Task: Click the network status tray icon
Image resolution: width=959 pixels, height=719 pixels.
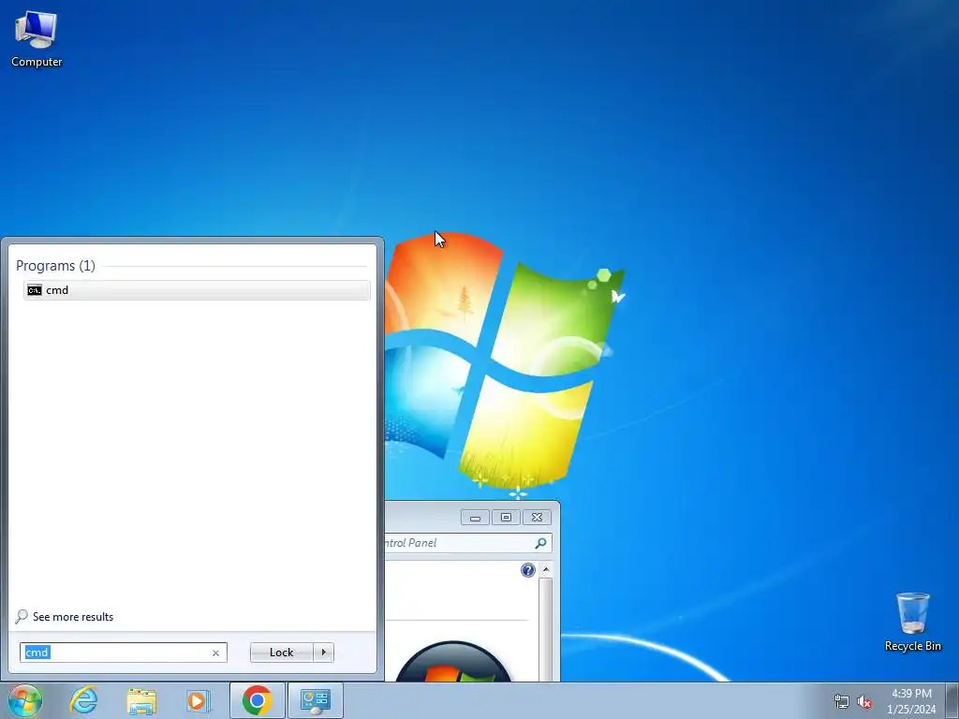Action: point(842,702)
